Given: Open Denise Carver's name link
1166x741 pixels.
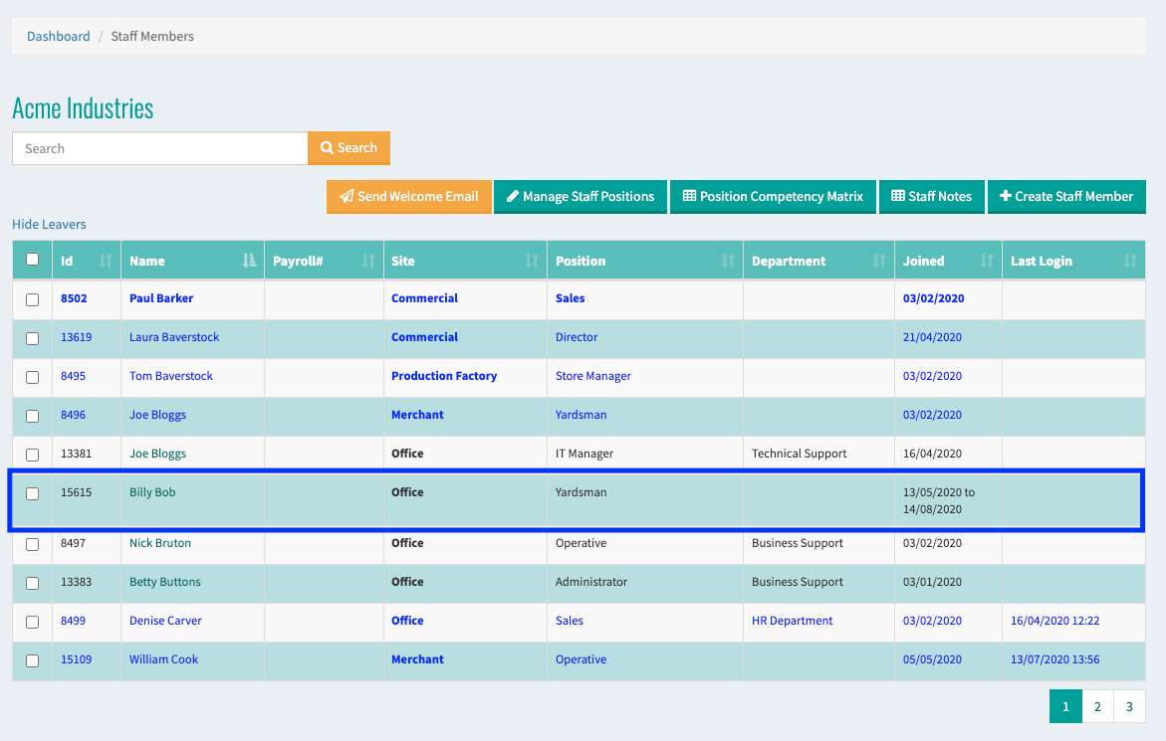Looking at the screenshot, I should pos(165,621).
